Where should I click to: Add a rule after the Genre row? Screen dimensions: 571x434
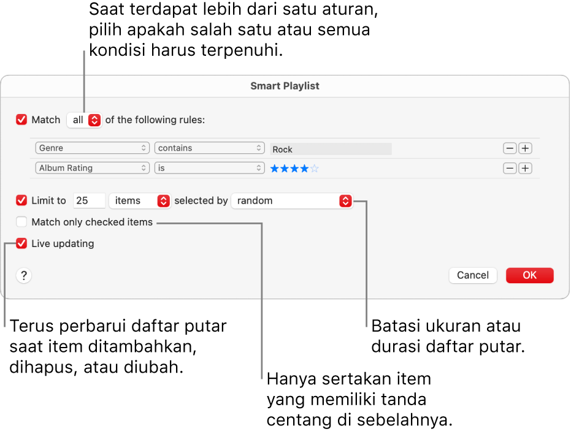(525, 148)
